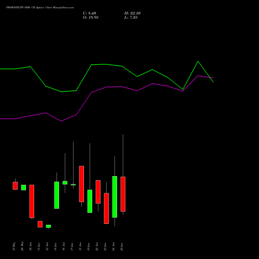The height and width of the screenshot is (259, 259).
Task: Click the open value 'O: 18.95'
Action: pos(91,18)
